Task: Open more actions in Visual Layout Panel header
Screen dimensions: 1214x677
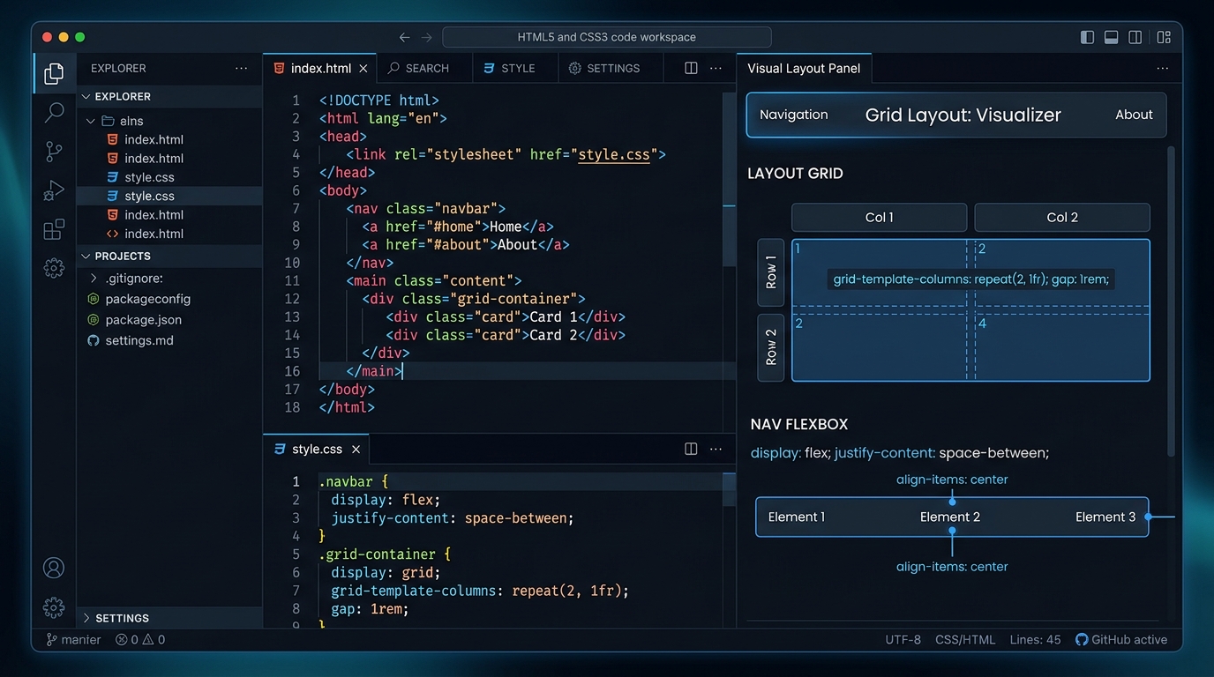Action: (x=1163, y=68)
